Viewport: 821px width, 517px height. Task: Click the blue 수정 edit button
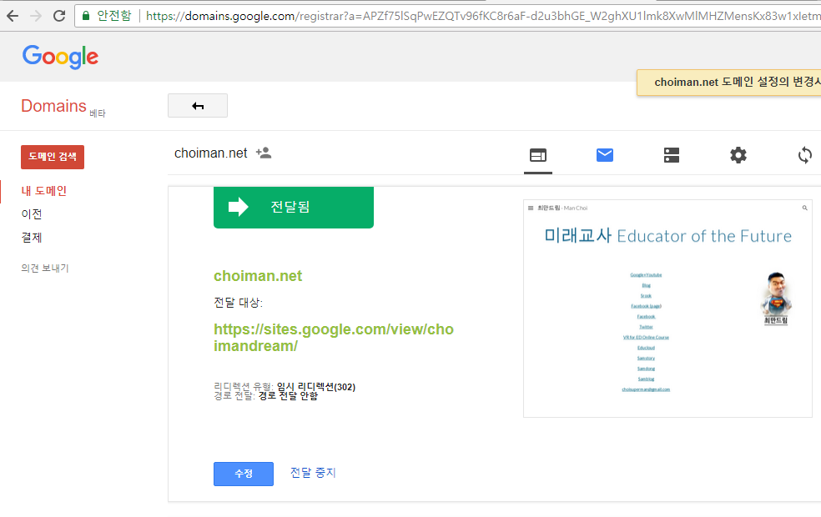(244, 474)
